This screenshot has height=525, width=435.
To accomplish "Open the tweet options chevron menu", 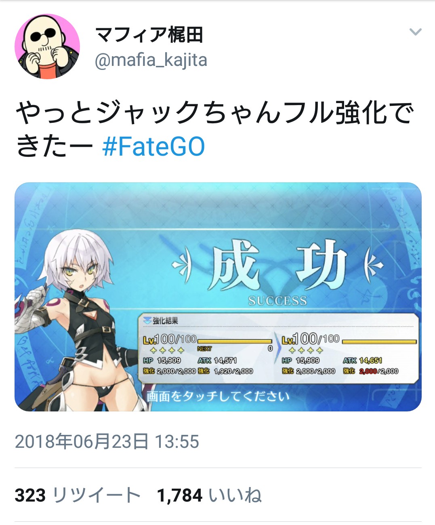I will pyautogui.click(x=415, y=32).
